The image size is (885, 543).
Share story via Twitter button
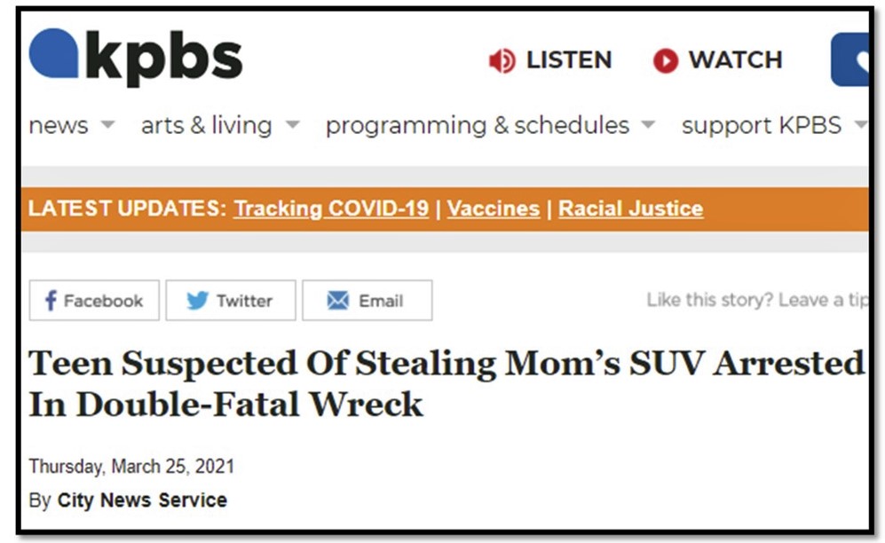click(230, 301)
